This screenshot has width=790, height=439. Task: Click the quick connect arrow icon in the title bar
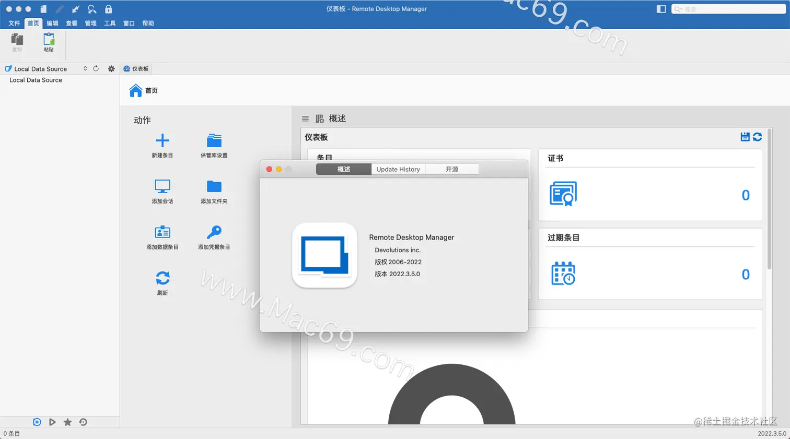(x=76, y=9)
